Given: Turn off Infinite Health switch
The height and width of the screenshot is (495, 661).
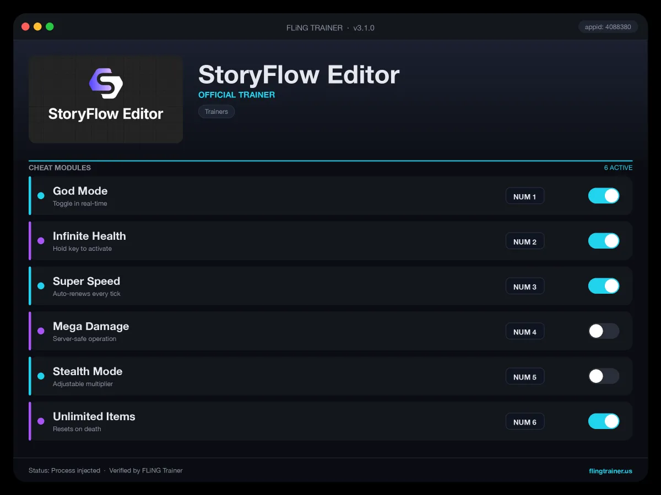Looking at the screenshot, I should [x=604, y=241].
